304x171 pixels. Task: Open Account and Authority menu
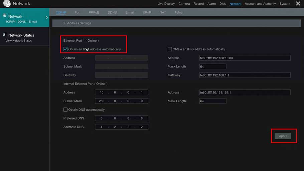(x=260, y=4)
